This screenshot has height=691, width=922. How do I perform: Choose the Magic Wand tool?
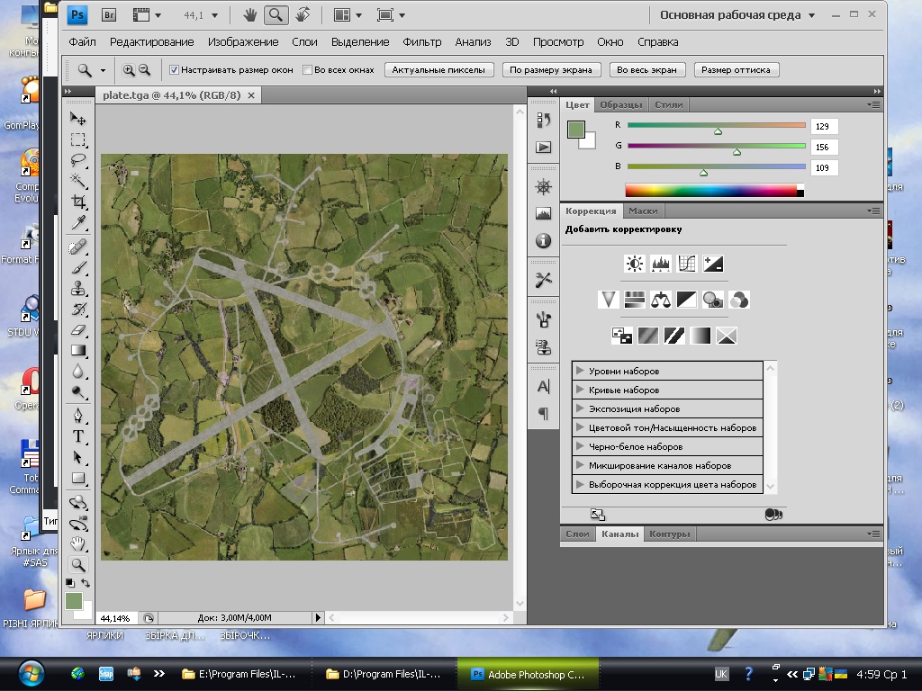(78, 181)
